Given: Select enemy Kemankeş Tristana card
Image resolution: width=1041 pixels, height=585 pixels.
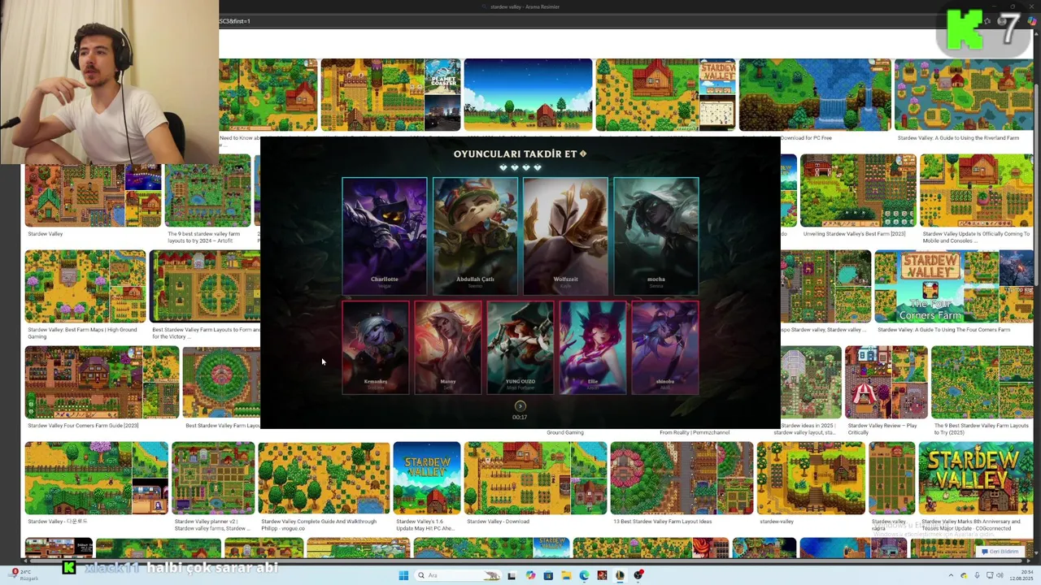Looking at the screenshot, I should click(376, 348).
